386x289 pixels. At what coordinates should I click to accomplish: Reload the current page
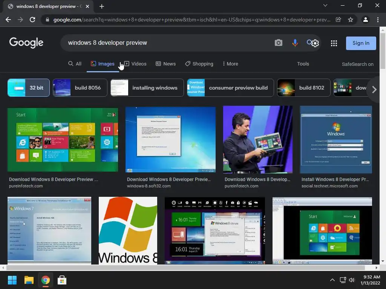tap(32, 20)
